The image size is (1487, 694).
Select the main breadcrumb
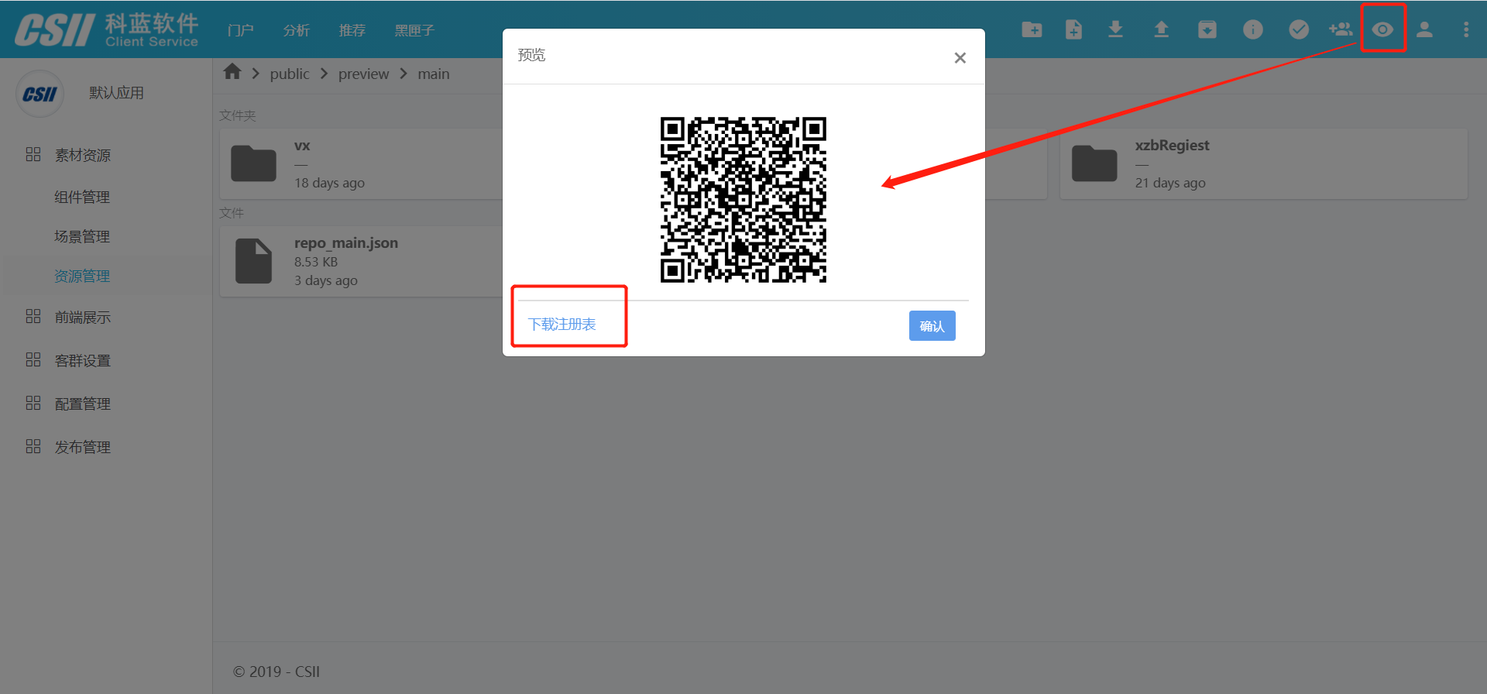434,74
